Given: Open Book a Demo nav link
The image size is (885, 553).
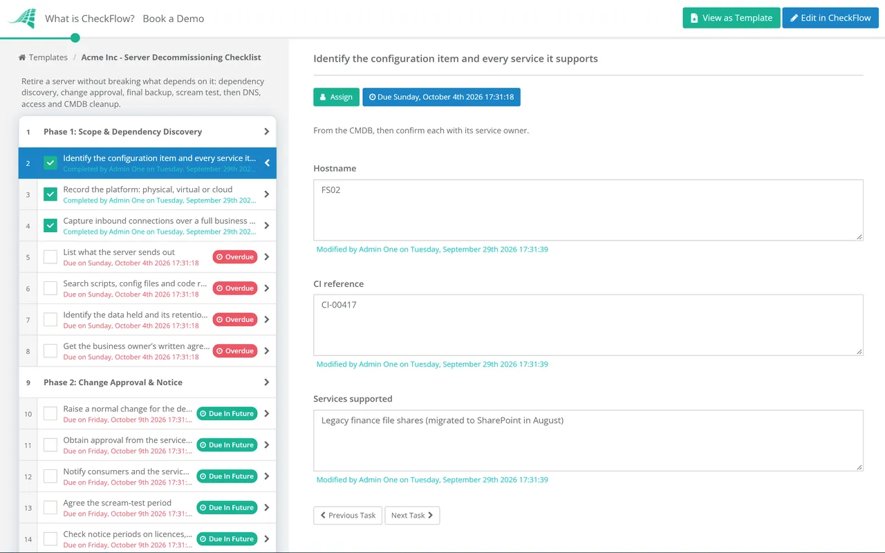Looking at the screenshot, I should tap(174, 19).
